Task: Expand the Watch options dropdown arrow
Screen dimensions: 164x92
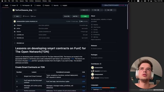Action: pos(89,10)
